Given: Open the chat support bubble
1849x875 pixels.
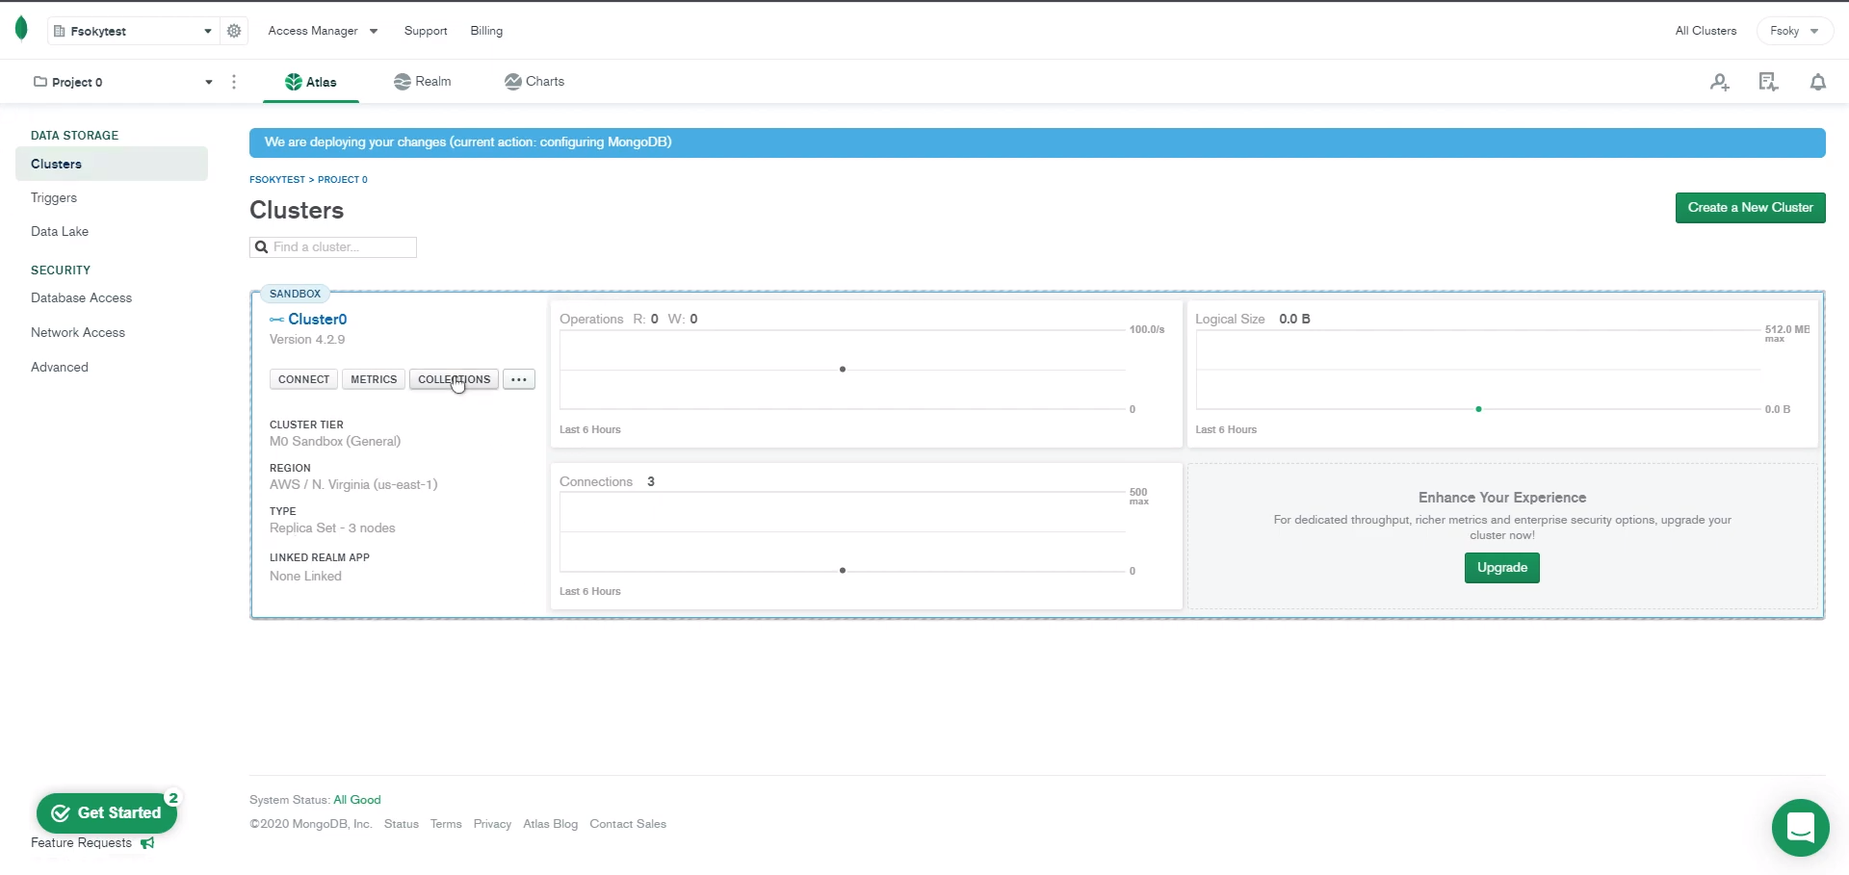Looking at the screenshot, I should (1800, 827).
